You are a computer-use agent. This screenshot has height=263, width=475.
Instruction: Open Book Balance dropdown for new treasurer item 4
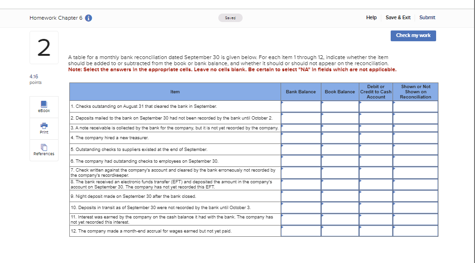pyautogui.click(x=340, y=137)
